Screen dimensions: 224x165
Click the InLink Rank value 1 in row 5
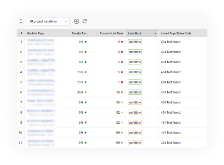click(x=119, y=82)
